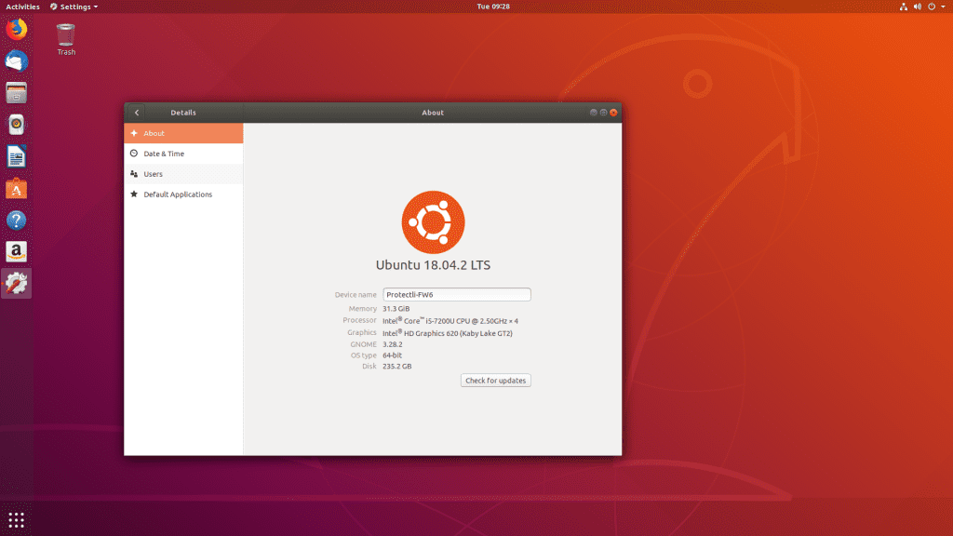
Task: Click the Ubuntu 18.04.2 LTS version text
Action: [x=433, y=265]
